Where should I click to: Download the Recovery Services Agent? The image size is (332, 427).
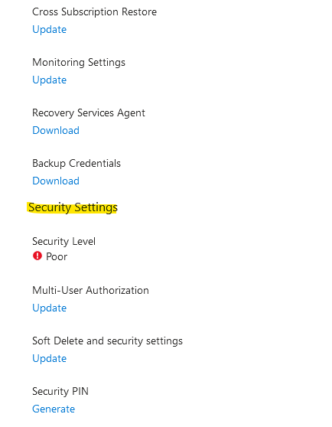click(56, 130)
